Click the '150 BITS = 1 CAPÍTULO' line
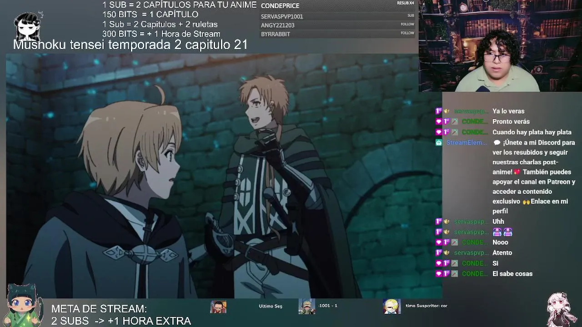The height and width of the screenshot is (327, 582). [x=150, y=15]
